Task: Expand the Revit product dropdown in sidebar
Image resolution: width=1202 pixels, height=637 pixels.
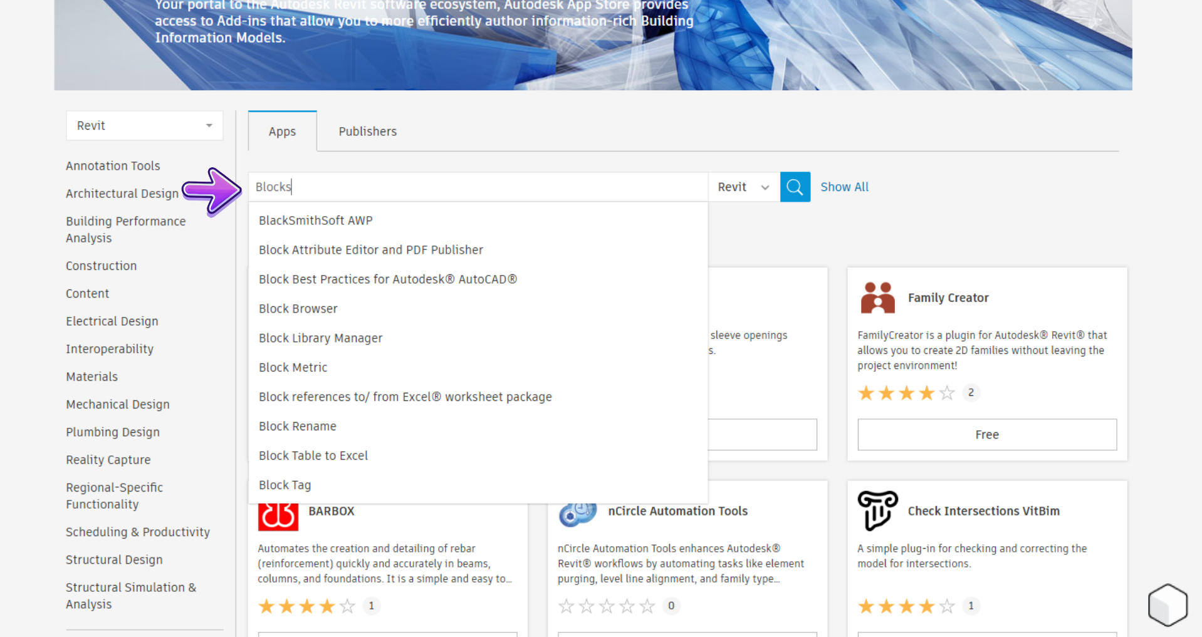Action: coord(144,126)
